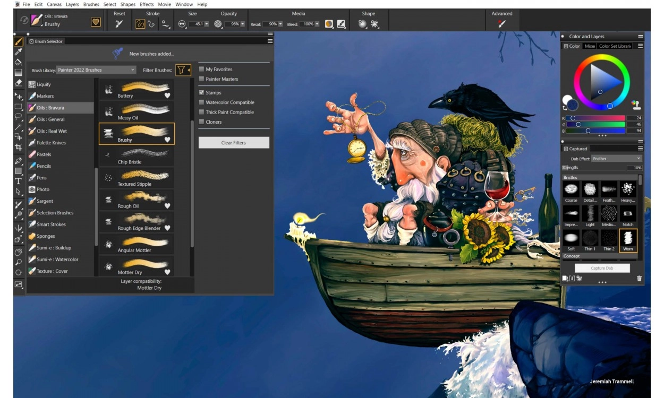664x398 pixels.
Task: Select the Grabber hand tool
Action: [x=18, y=252]
